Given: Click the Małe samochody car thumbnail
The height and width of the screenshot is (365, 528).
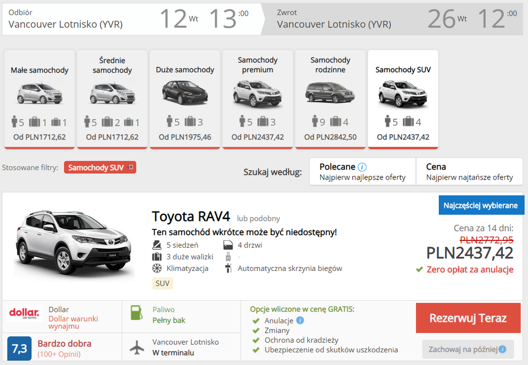Looking at the screenshot, I should [40, 92].
